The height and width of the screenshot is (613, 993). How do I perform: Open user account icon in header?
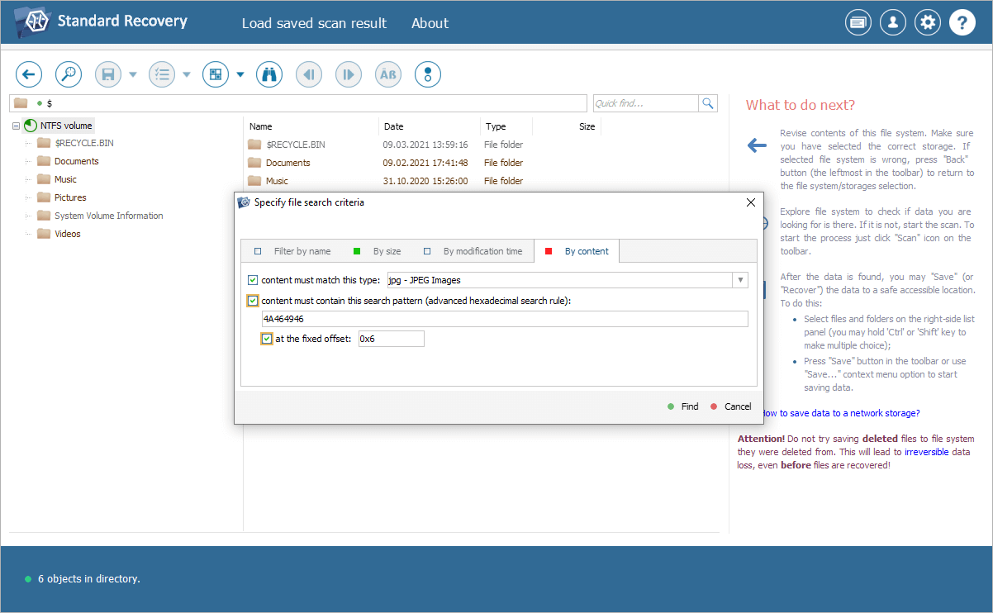893,23
